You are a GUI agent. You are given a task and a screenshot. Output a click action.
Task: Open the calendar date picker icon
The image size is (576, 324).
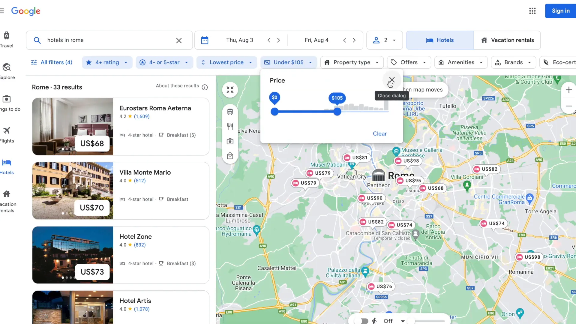[x=205, y=40]
